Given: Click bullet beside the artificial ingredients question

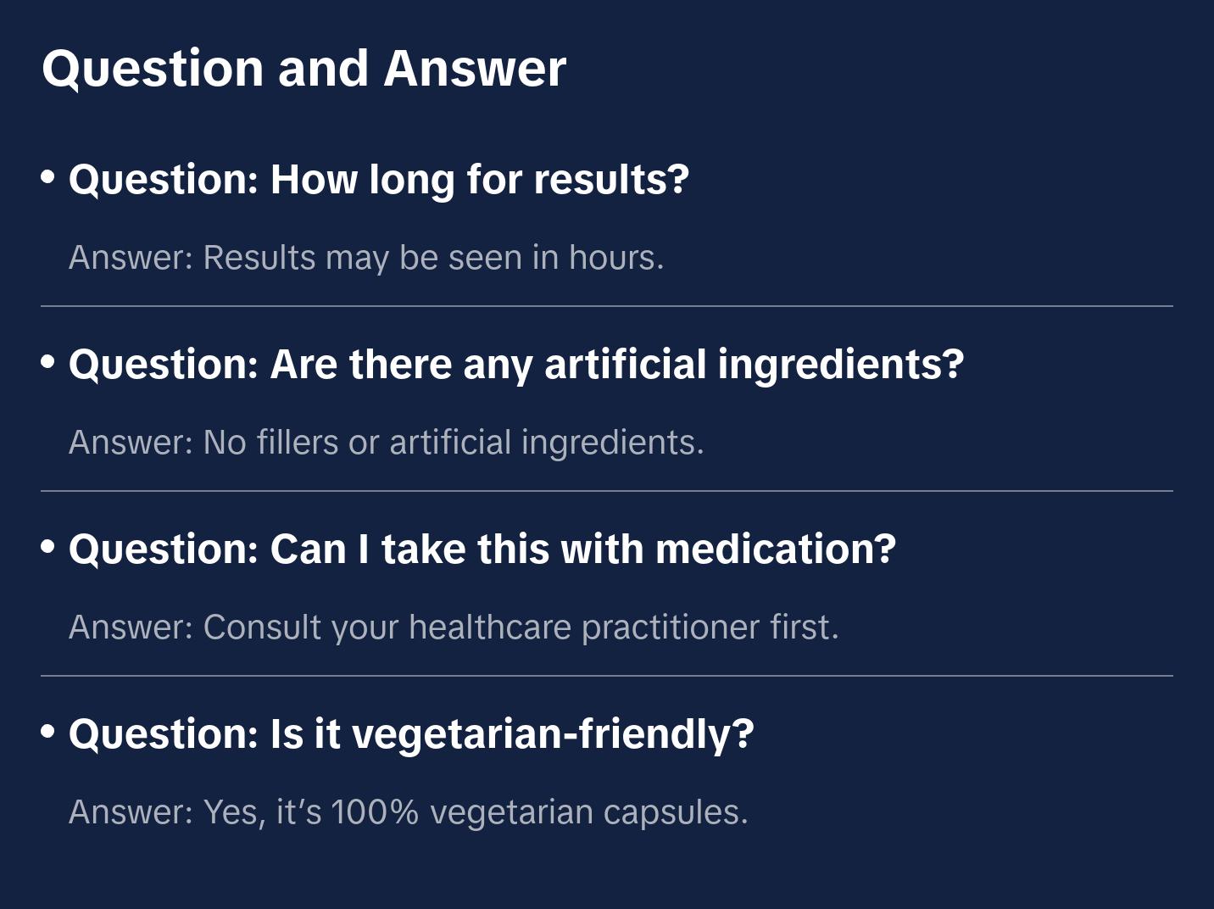Looking at the screenshot, I should (x=48, y=362).
